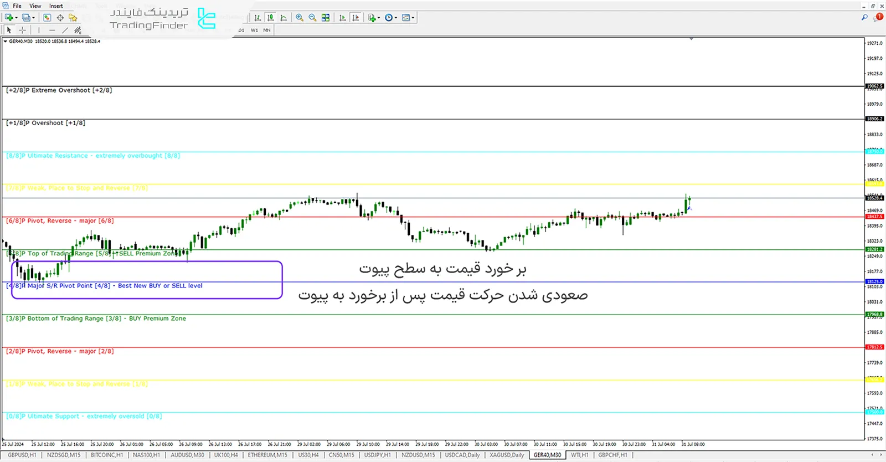Switch chart to Bar Chart mode
886x462 pixels.
[x=257, y=18]
